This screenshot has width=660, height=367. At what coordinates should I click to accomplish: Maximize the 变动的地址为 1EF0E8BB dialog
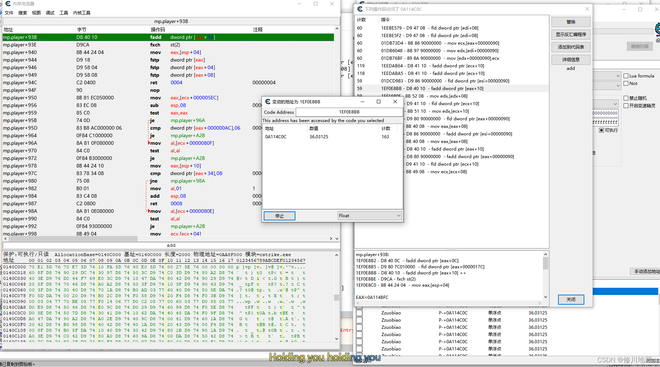tap(379, 102)
